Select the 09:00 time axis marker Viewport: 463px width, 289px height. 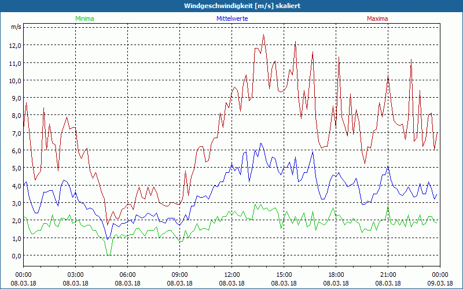pos(180,275)
